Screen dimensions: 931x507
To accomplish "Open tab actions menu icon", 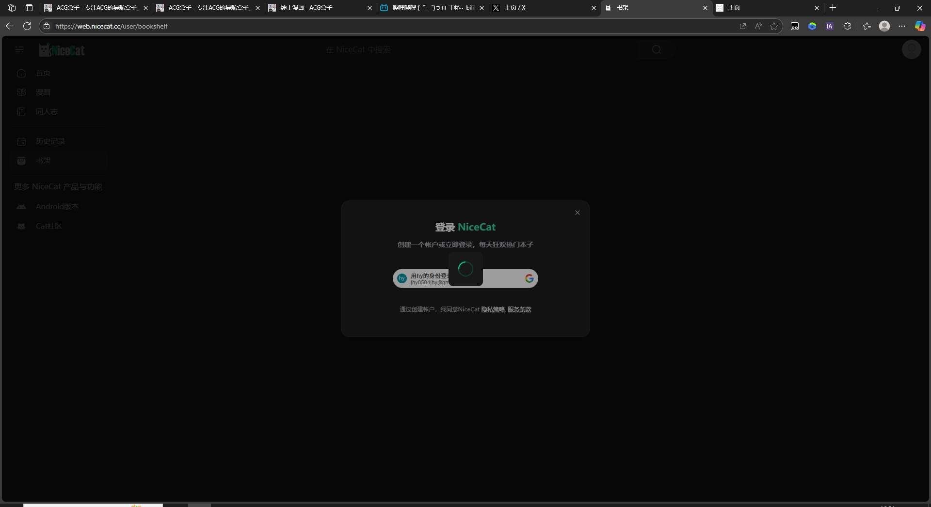I will [29, 8].
